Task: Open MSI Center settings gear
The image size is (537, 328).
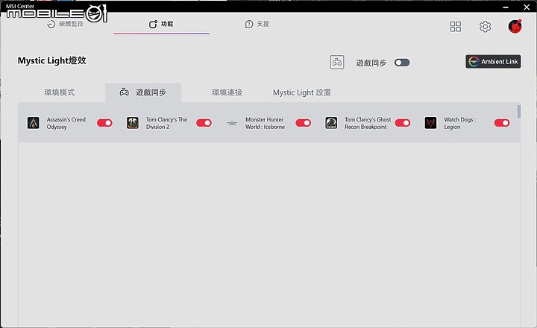Action: pos(485,27)
